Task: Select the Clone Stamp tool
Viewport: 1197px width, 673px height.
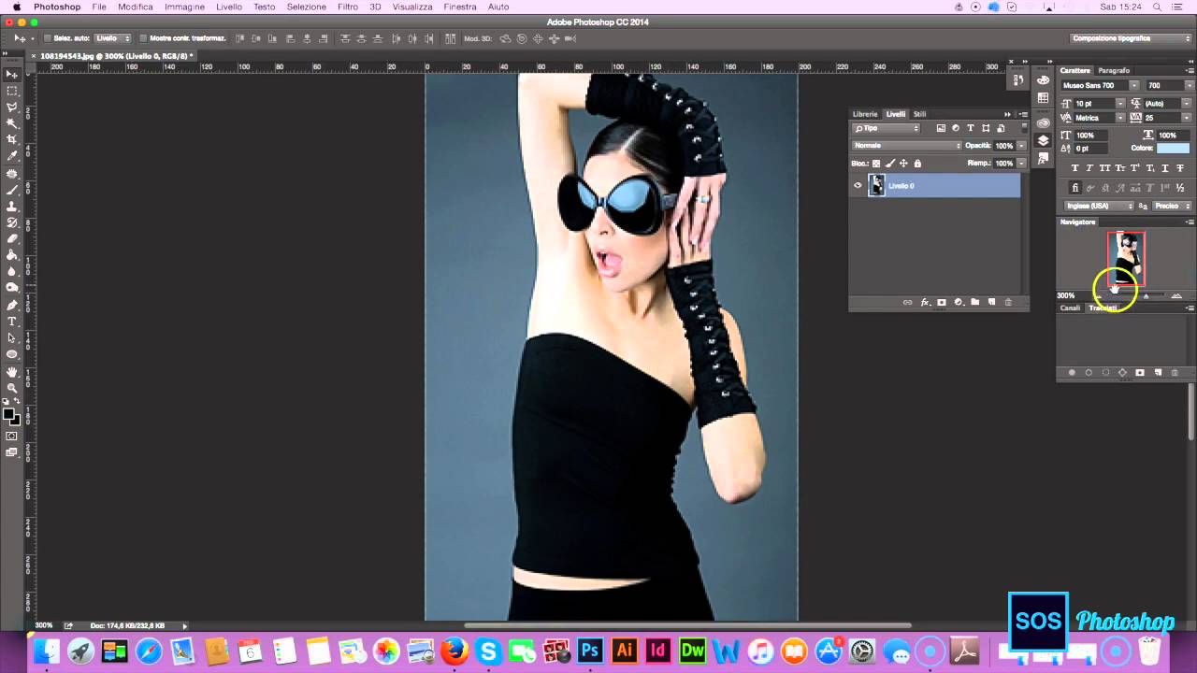Action: tap(12, 206)
